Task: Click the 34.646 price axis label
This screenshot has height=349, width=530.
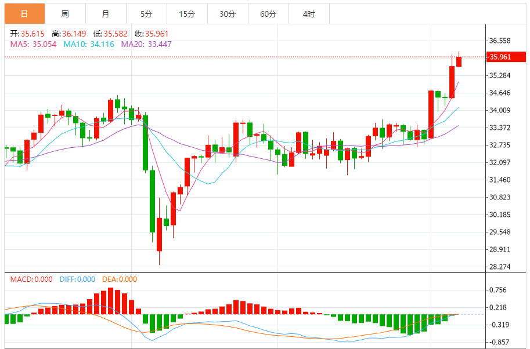Action: tap(500, 93)
